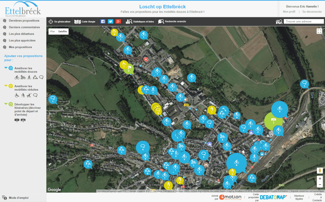This screenshot has width=325, height=202.
Task: Click the Se déconnecter link
Action: point(312,12)
